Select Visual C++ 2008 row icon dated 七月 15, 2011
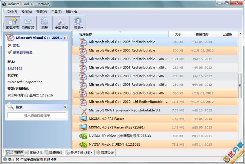This screenshot has height=164, width=245. tap(83, 59)
